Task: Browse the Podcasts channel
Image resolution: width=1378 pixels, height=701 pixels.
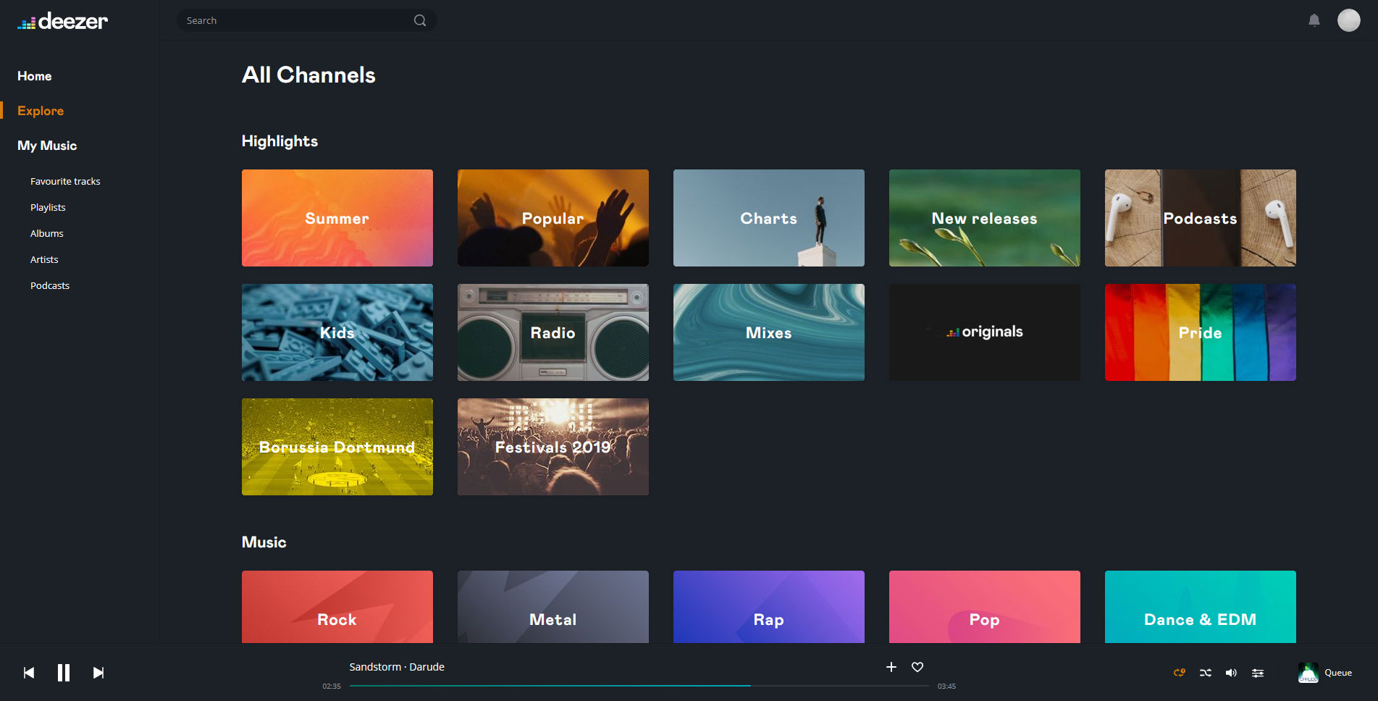Action: pos(1200,218)
